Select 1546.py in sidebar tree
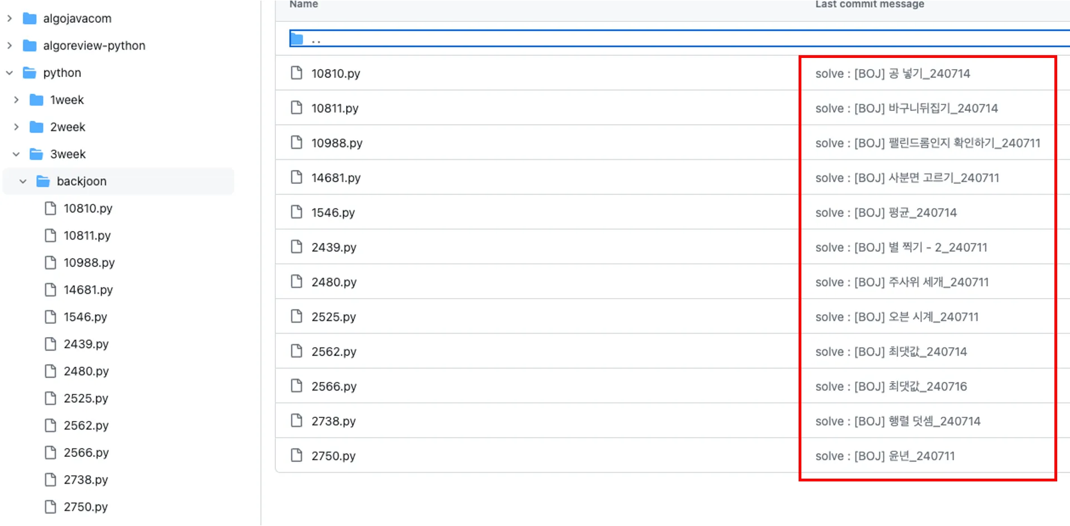The width and height of the screenshot is (1070, 526). pyautogui.click(x=85, y=317)
